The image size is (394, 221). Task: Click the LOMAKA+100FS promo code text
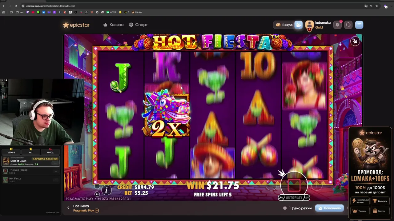click(370, 179)
